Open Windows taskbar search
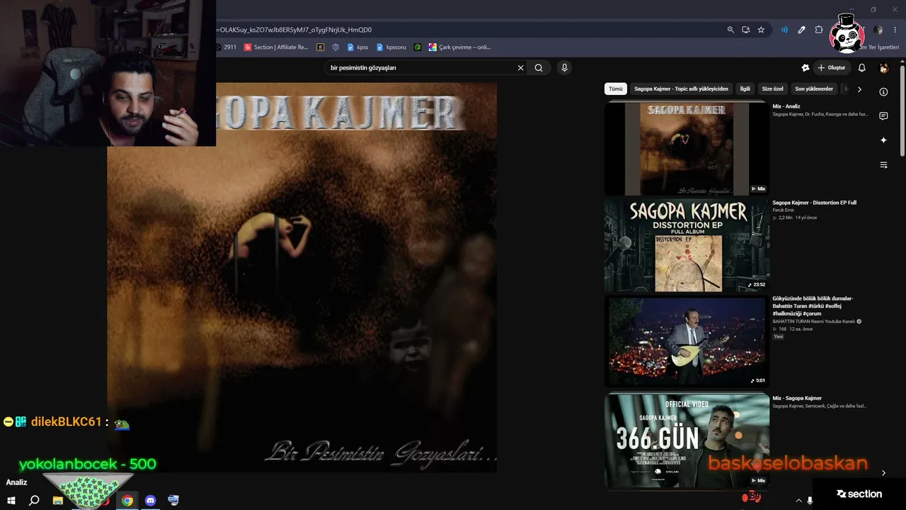 coord(34,500)
